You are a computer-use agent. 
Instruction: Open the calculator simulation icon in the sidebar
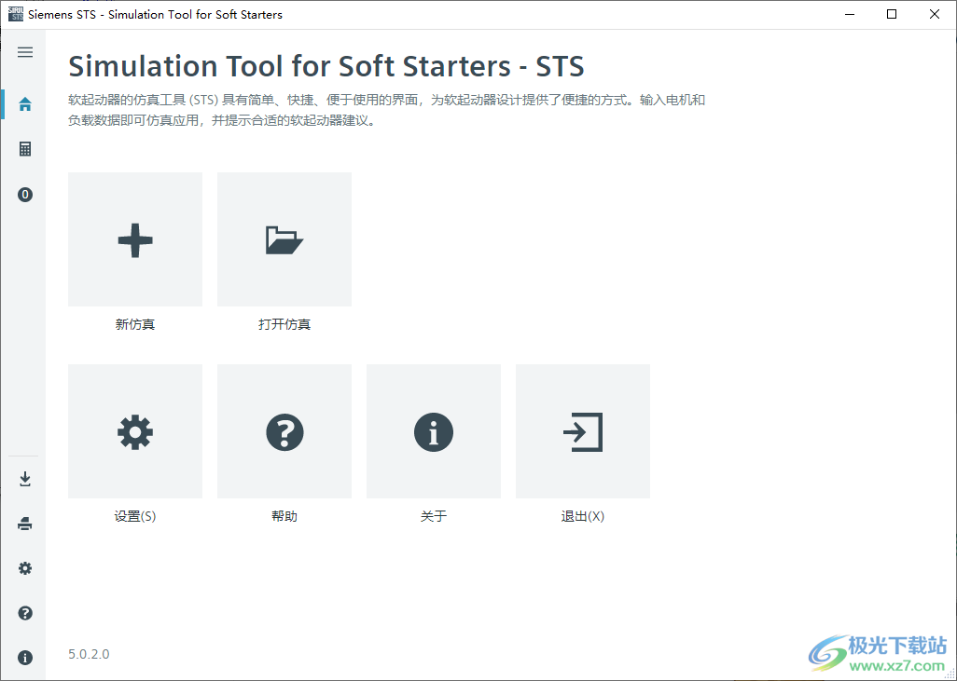[x=25, y=149]
